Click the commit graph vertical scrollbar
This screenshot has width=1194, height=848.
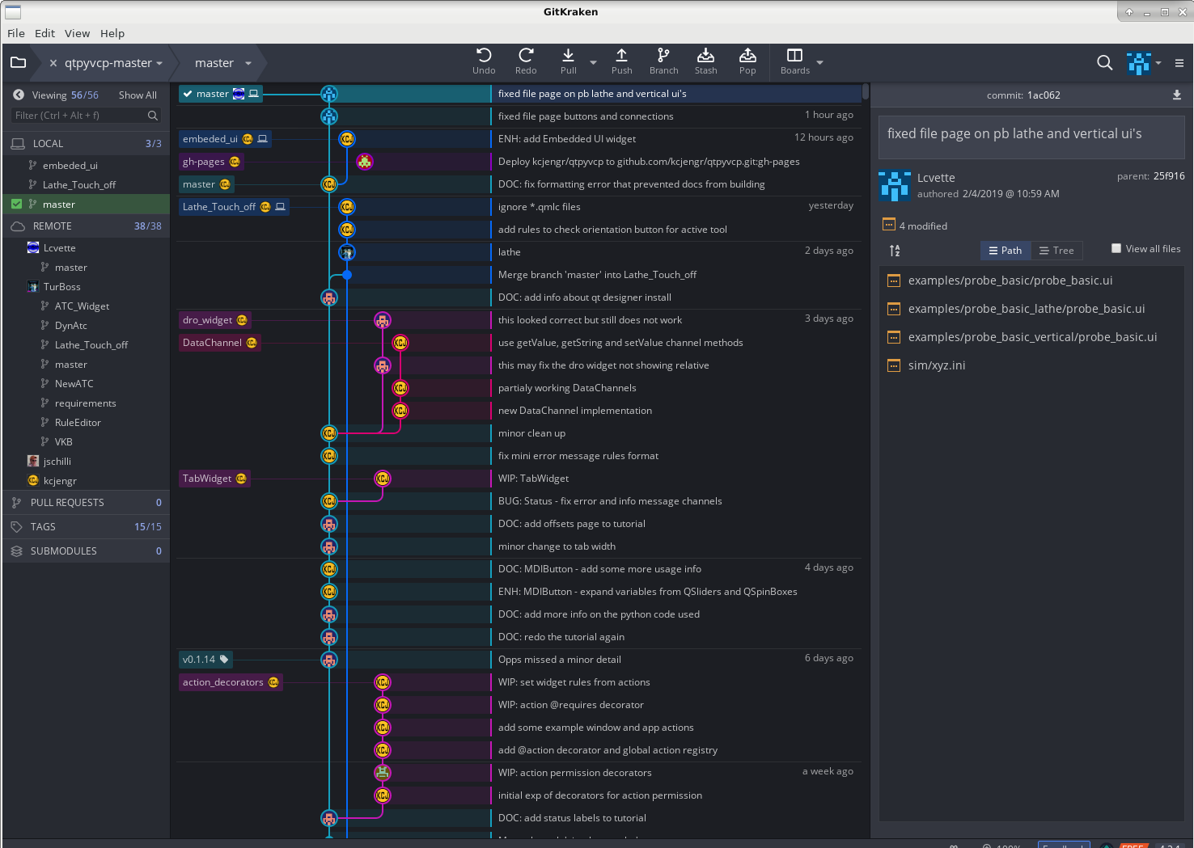866,91
